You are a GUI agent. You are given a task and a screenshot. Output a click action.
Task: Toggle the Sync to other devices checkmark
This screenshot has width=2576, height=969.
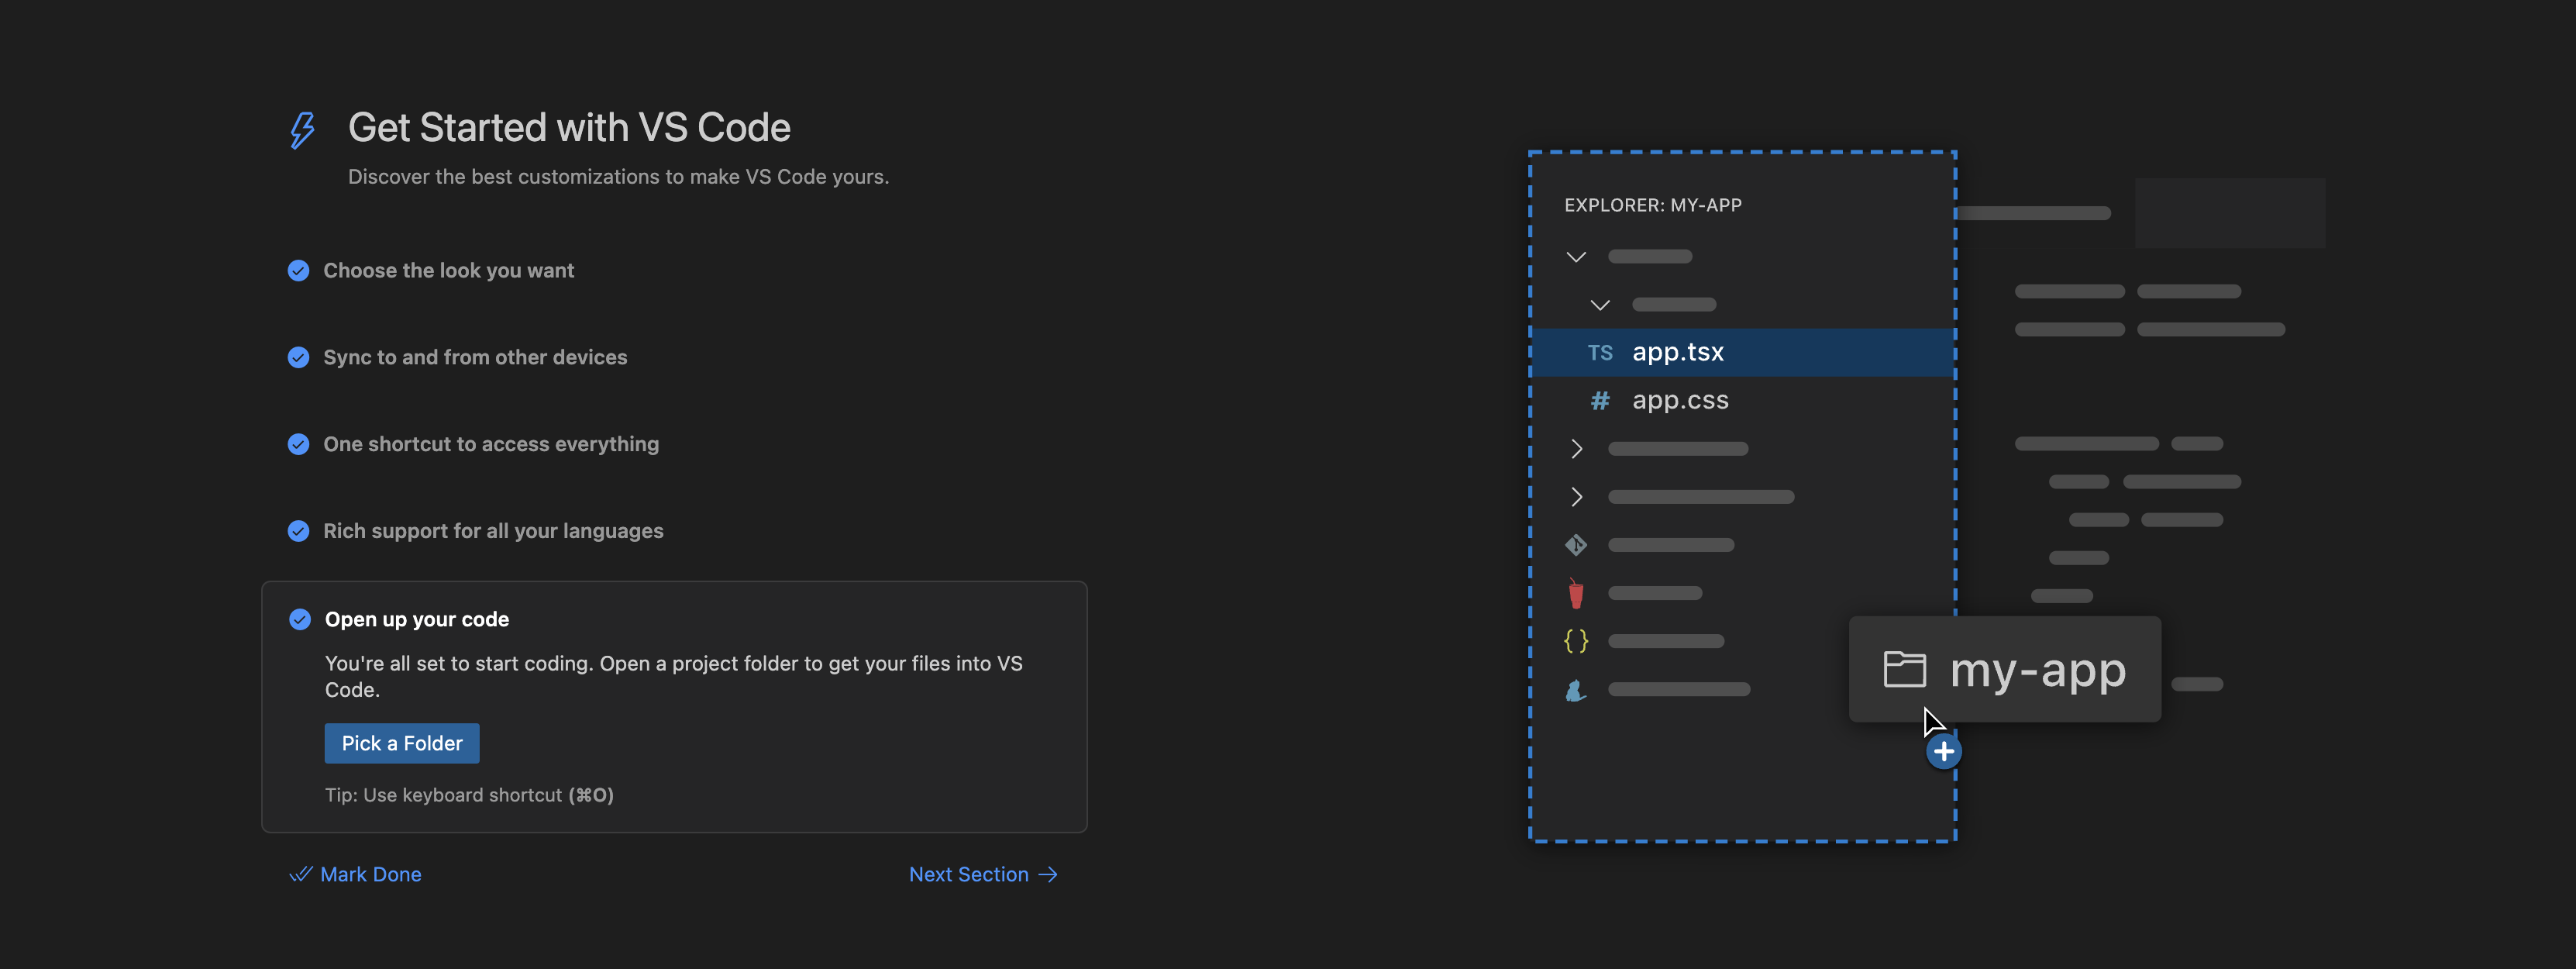click(298, 358)
